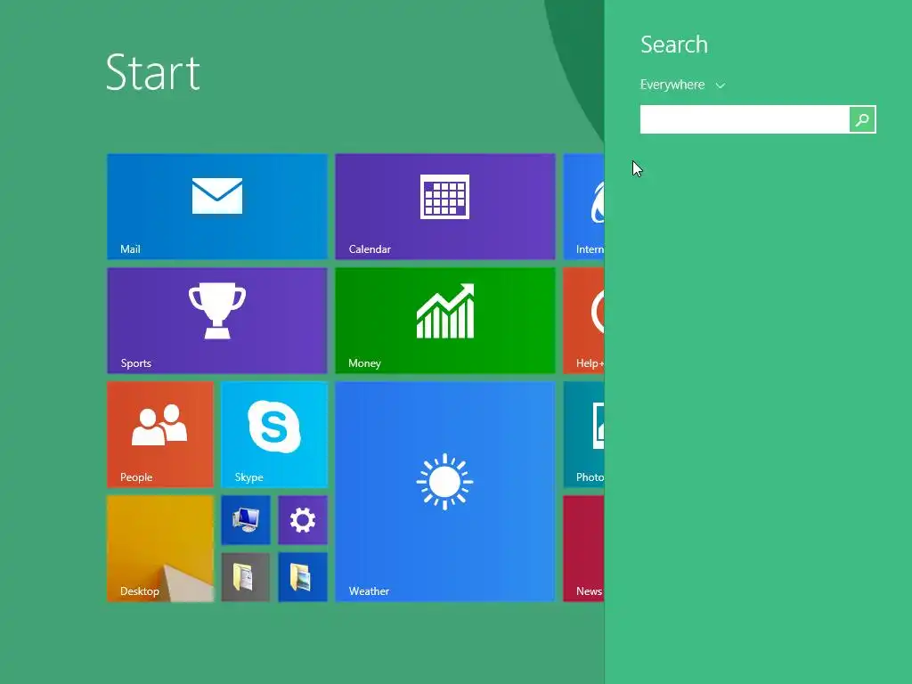912x684 pixels.
Task: Launch the Skype tile
Action: click(x=274, y=435)
